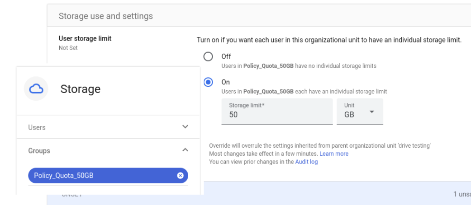Viewport: 471px width, 205px height.
Task: Click the Not Set status text
Action: [x=68, y=48]
